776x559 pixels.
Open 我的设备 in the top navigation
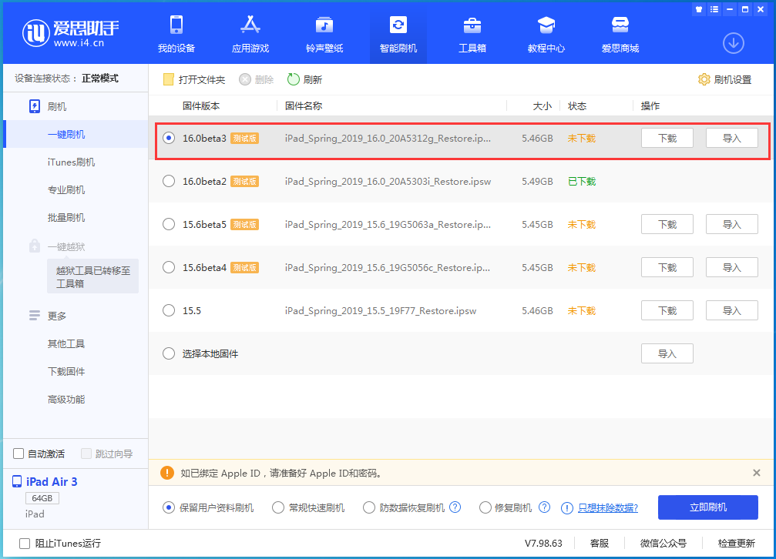pyautogui.click(x=176, y=34)
